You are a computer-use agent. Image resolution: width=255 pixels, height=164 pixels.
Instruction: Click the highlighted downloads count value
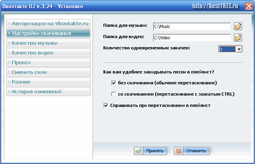point(227,49)
